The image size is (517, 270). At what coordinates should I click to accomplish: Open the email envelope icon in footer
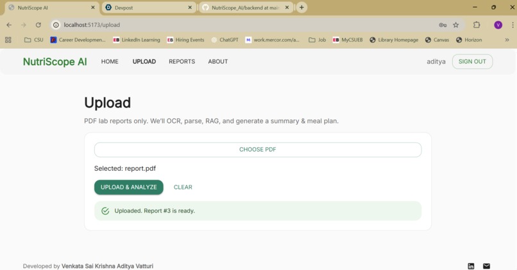coord(486,266)
